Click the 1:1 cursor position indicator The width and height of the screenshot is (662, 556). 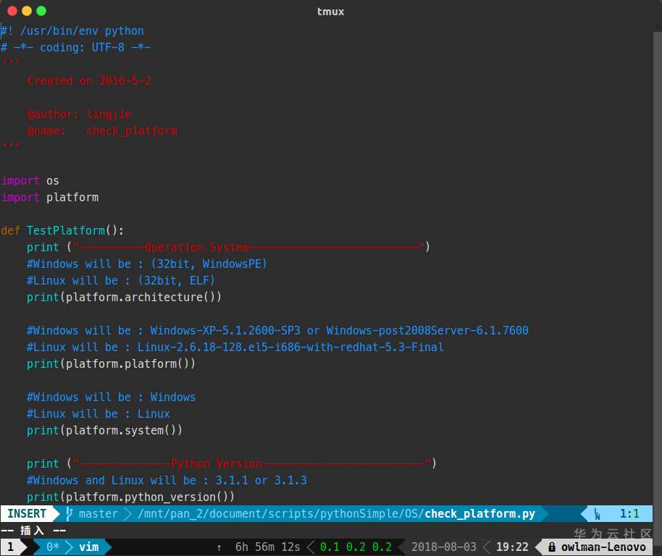tap(629, 513)
